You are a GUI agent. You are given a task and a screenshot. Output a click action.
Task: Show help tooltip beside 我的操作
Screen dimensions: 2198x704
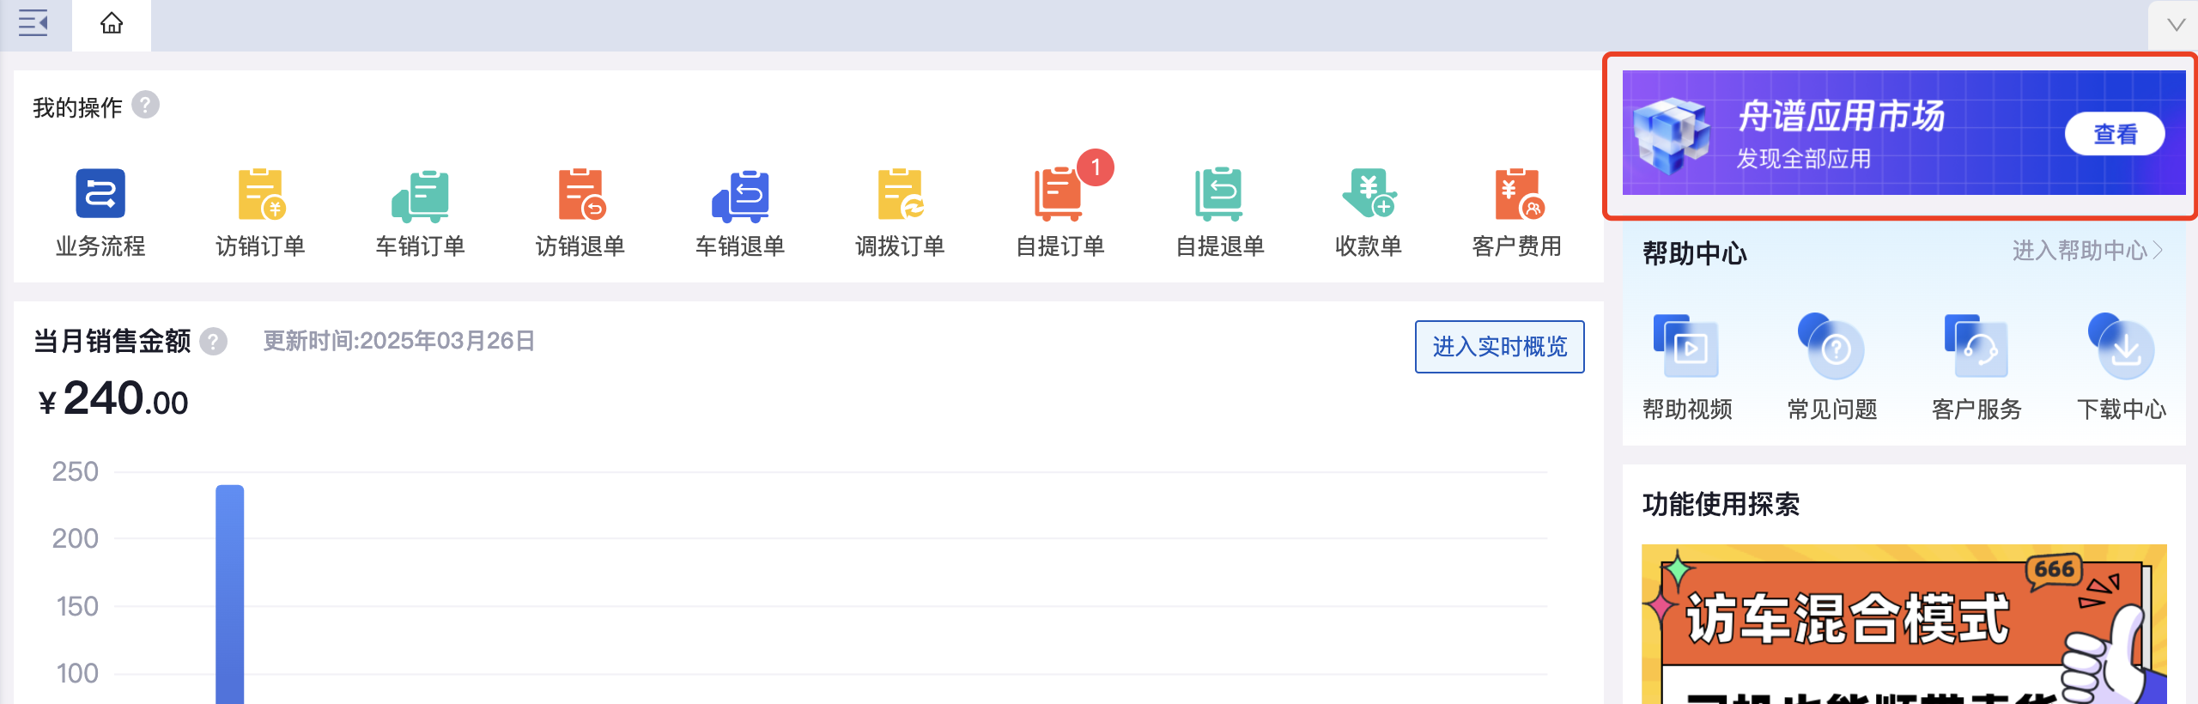pos(146,106)
